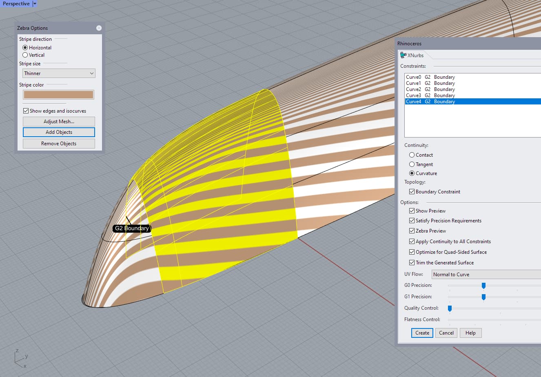Open the Stripe size Thinner dropdown
This screenshot has height=377, width=541.
coord(59,73)
